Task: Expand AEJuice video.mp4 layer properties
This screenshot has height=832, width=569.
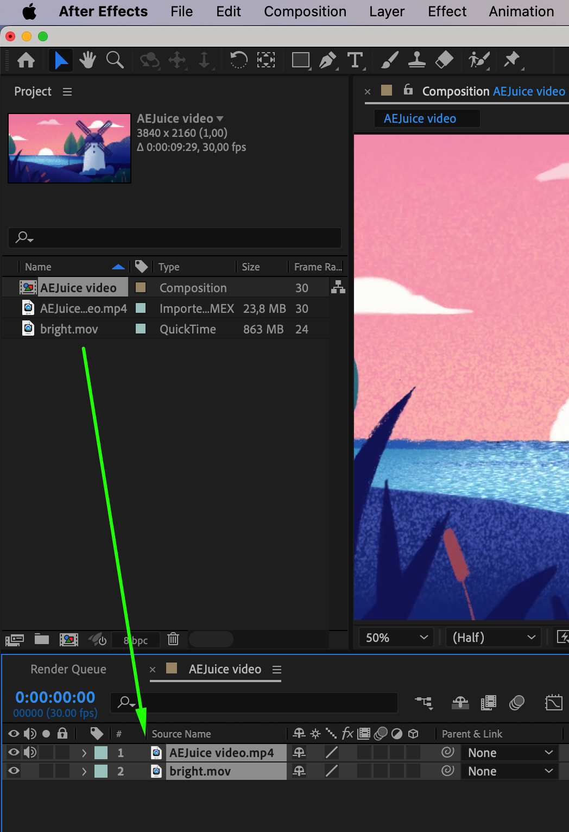Action: pos(84,753)
